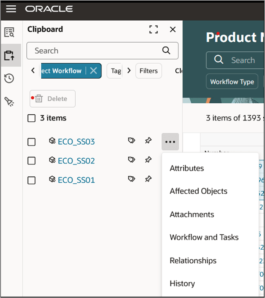Close the Clipboard panel
Image resolution: width=265 pixels, height=298 pixels.
click(x=173, y=29)
